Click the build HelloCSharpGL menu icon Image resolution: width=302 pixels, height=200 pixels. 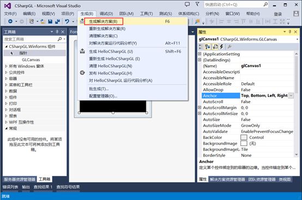click(x=82, y=51)
